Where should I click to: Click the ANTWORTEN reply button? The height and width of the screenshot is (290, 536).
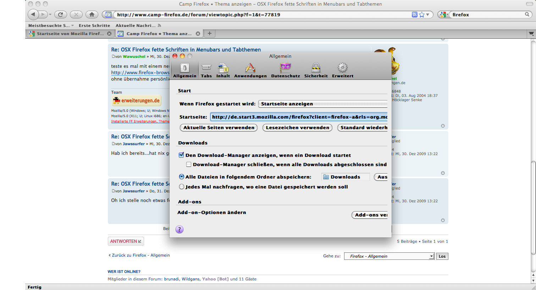point(126,241)
